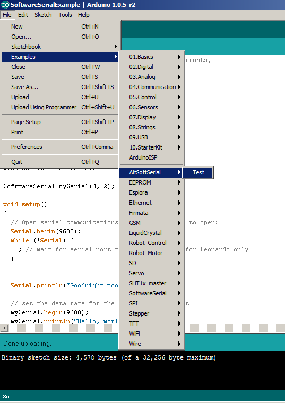The width and height of the screenshot is (285, 403).
Task: Expand the 07.Display examples submenu
Action: point(152,117)
